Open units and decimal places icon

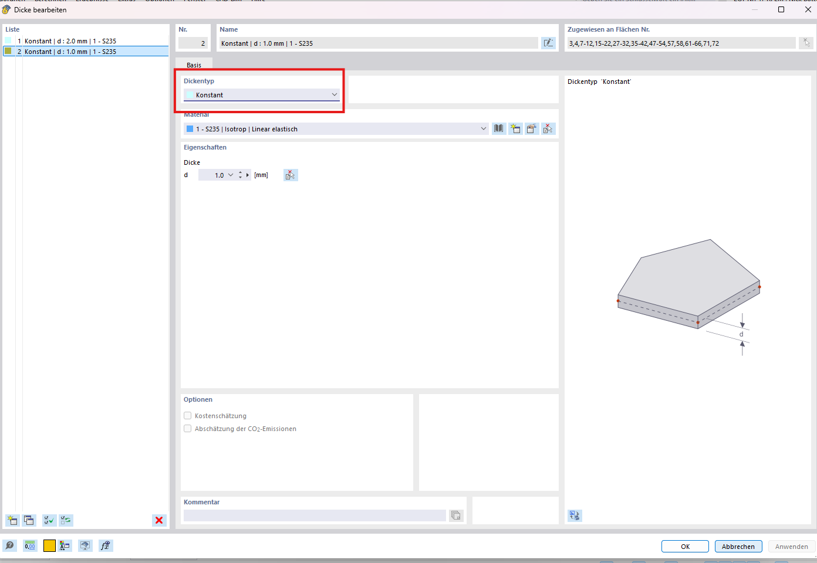click(x=30, y=546)
